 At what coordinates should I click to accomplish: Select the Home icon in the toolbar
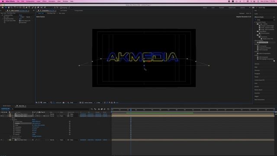[3, 8]
